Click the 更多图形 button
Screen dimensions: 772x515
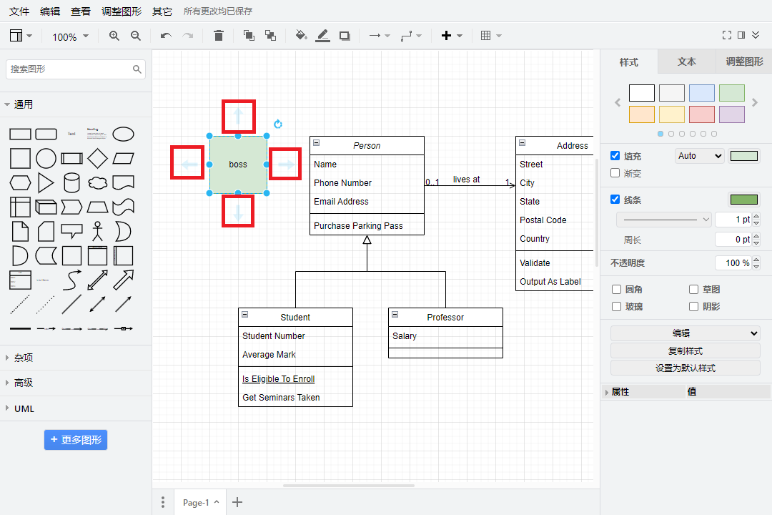(x=76, y=440)
